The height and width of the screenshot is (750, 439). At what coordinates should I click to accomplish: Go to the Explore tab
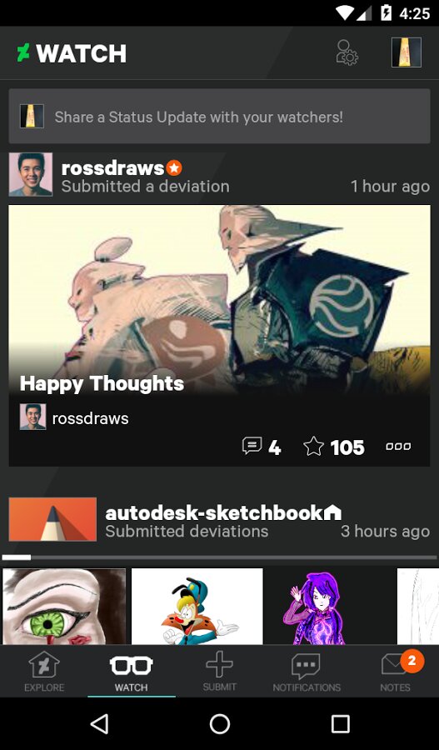44,672
